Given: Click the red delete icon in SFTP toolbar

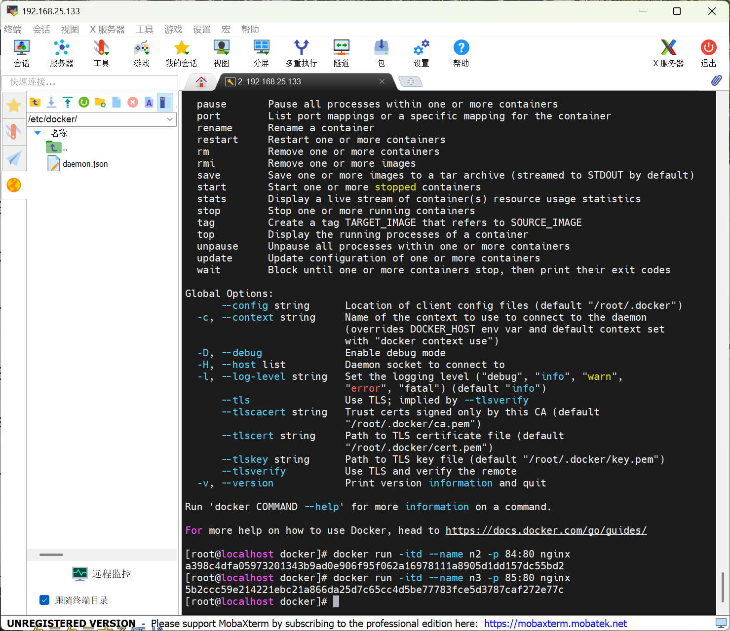Looking at the screenshot, I should [133, 102].
